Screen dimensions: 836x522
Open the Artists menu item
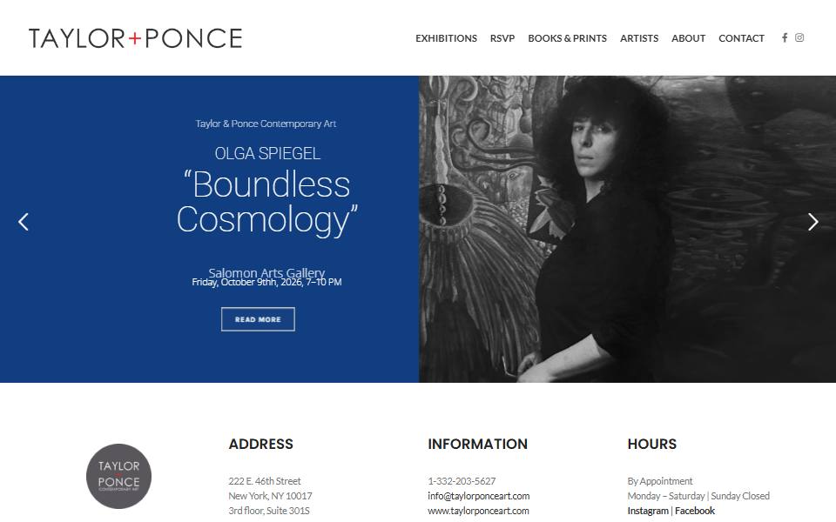point(638,38)
